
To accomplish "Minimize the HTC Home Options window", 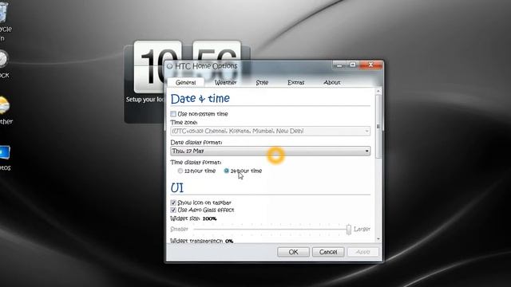I will point(339,65).
